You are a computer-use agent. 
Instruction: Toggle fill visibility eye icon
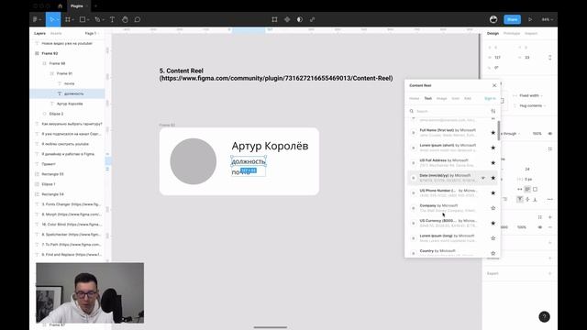point(540,227)
